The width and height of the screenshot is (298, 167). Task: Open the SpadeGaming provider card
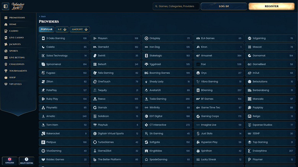click(x=167, y=159)
